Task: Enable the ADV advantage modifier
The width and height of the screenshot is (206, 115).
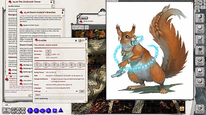Action: (x=14, y=109)
